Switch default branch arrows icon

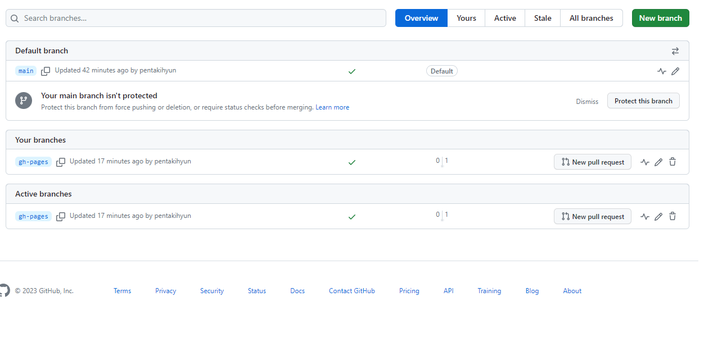tap(675, 51)
